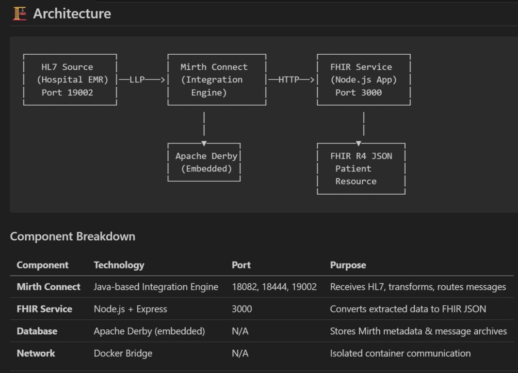Click 'Apache Derby' in the diagram box
518x373 pixels.
(206, 156)
